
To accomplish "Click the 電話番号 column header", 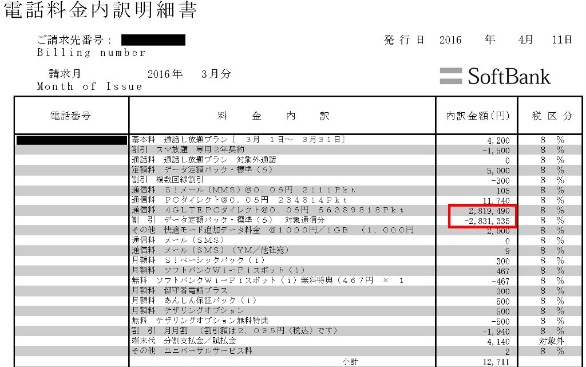I will (70, 116).
